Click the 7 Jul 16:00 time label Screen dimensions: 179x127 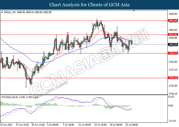pyautogui.click(x=69, y=125)
